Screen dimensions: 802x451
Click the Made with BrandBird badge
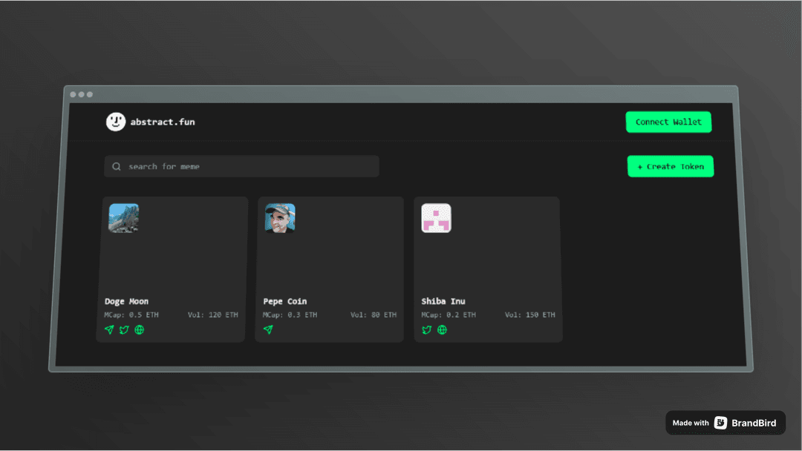tap(725, 423)
